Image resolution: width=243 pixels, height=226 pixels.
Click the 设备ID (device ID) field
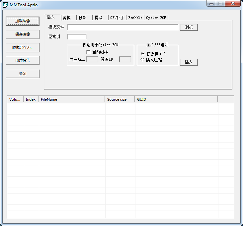(x=125, y=59)
